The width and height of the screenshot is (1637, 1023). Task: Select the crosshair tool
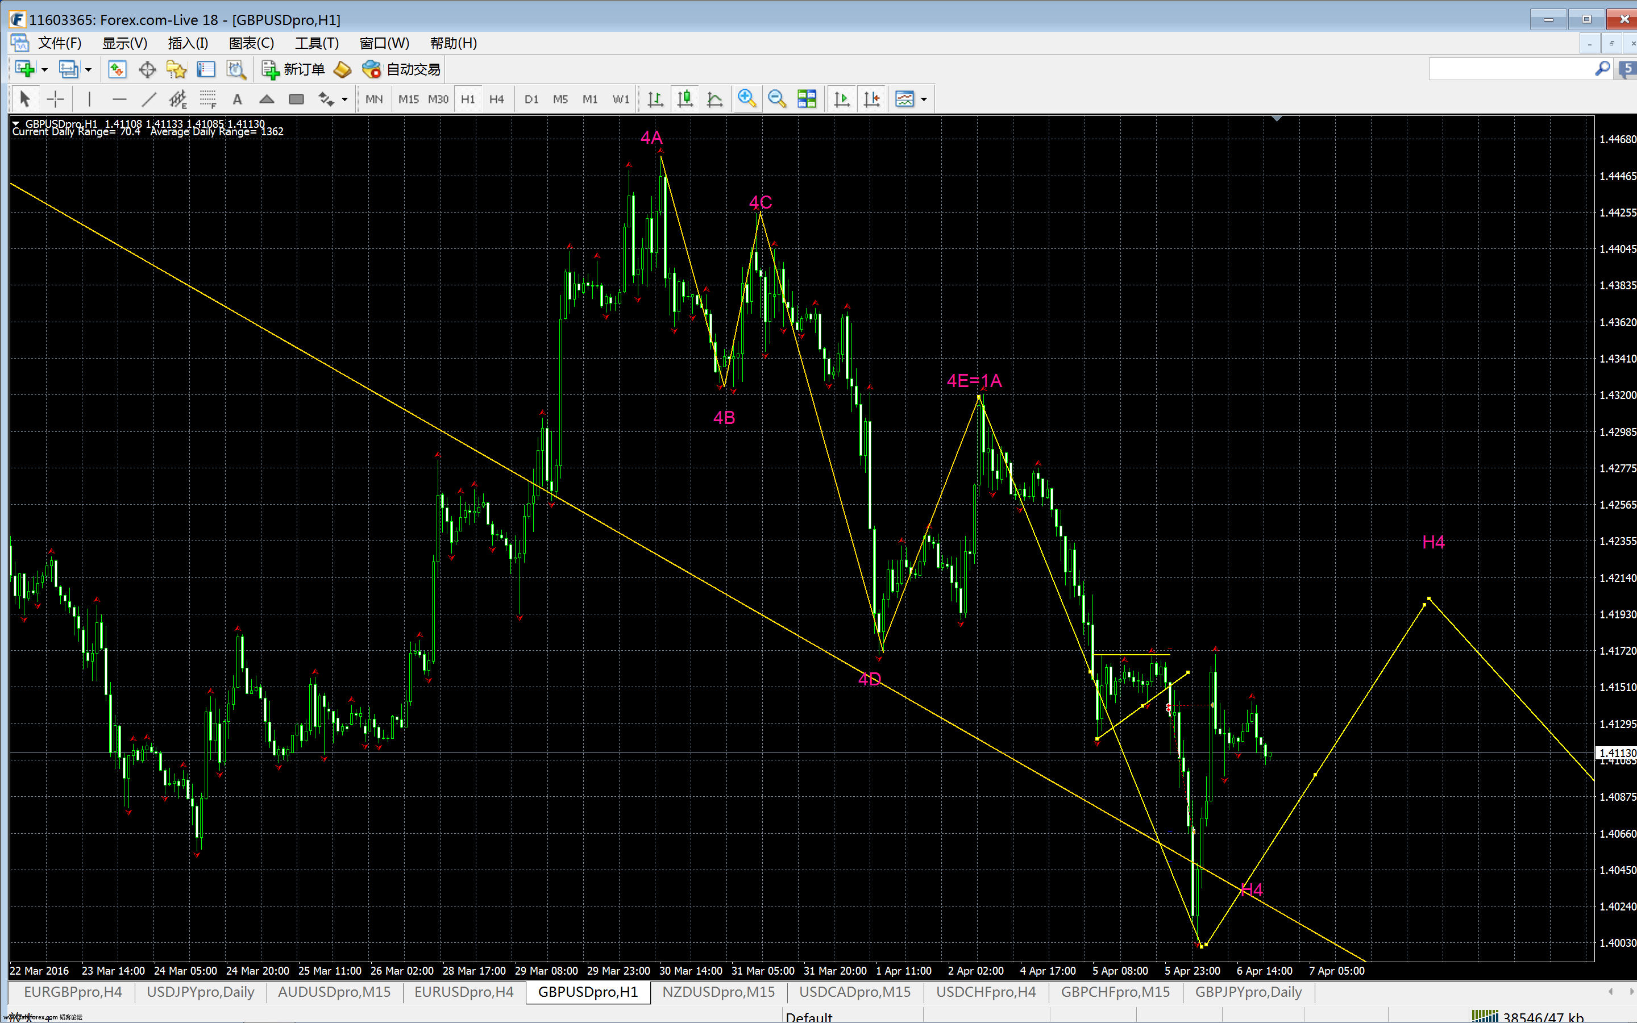point(56,99)
